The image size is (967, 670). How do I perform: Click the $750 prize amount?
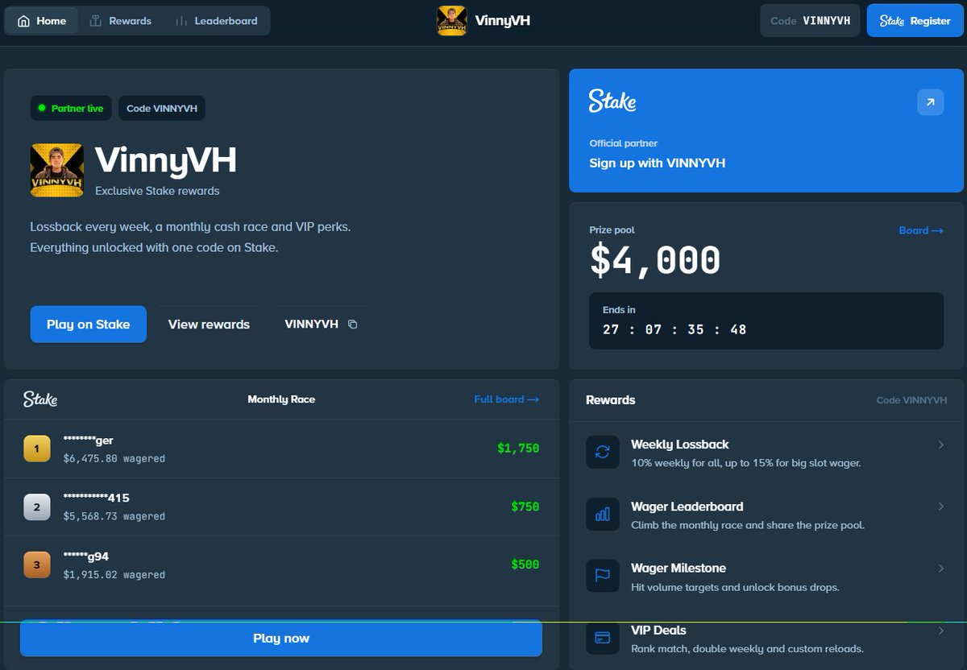click(525, 507)
